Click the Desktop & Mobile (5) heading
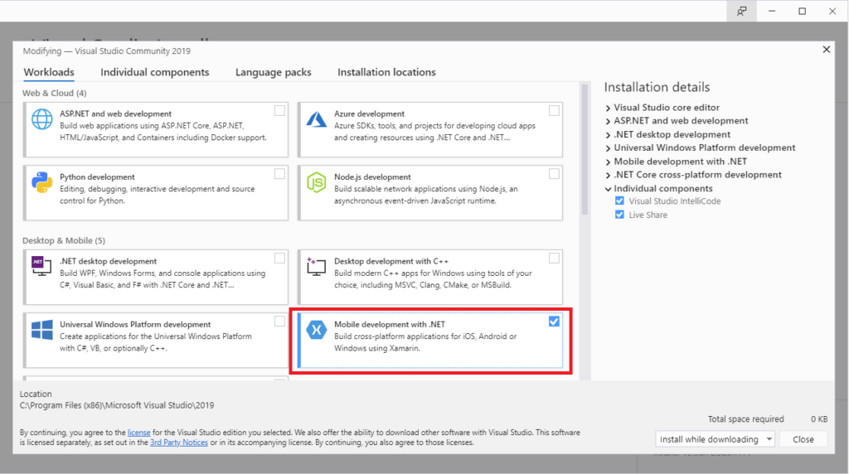This screenshot has height=474, width=849. (x=64, y=240)
